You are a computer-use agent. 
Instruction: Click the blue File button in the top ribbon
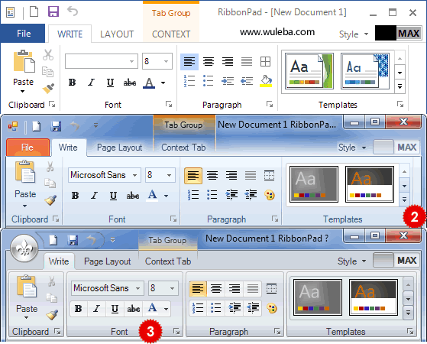(x=23, y=34)
